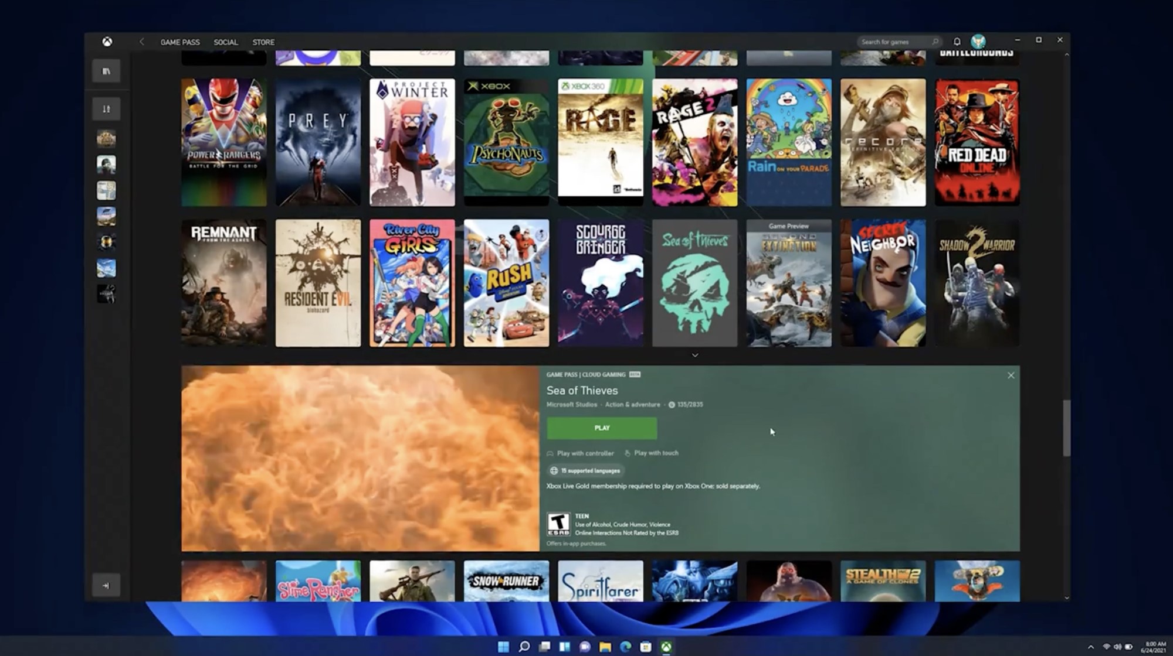Open the My Library sidebar icon
Screen dimensions: 1173x656
pos(106,71)
